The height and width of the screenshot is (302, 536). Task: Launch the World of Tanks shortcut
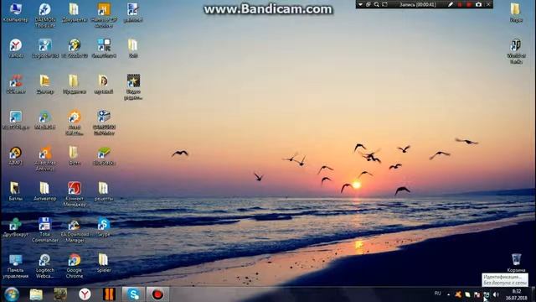point(516,50)
